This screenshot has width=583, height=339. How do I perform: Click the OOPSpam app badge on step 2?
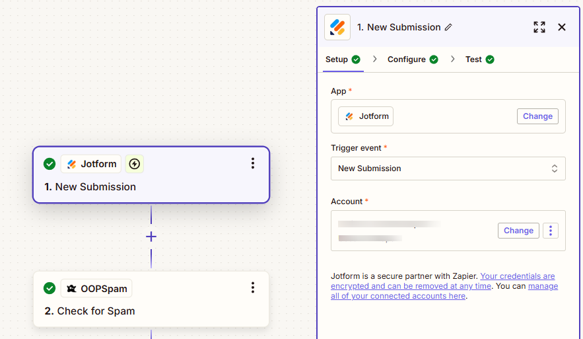click(96, 288)
